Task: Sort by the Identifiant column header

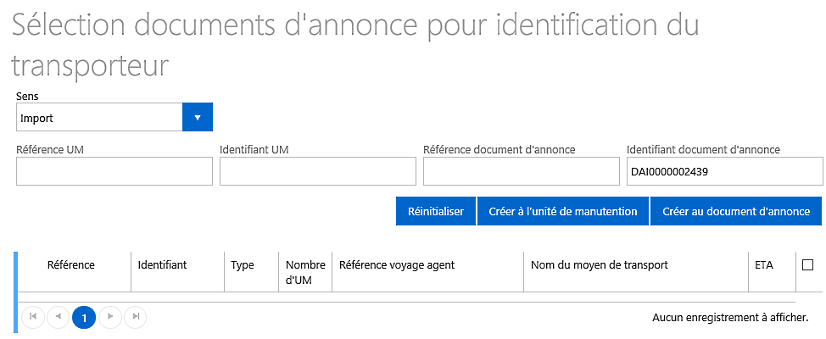Action: tap(162, 264)
